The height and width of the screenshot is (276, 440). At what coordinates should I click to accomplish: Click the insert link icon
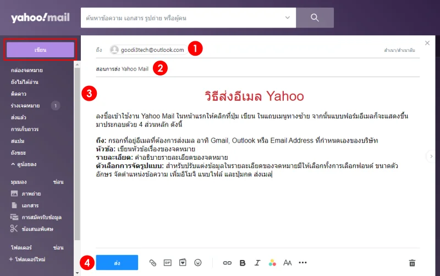(227, 263)
